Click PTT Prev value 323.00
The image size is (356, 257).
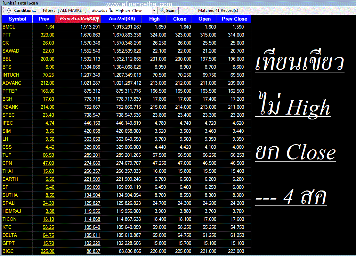(47, 35)
